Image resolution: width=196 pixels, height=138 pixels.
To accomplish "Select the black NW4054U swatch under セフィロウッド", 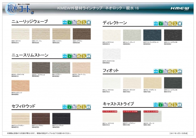I will [x=61, y=119].
